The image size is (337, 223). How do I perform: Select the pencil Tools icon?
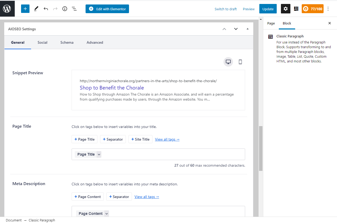click(36, 9)
